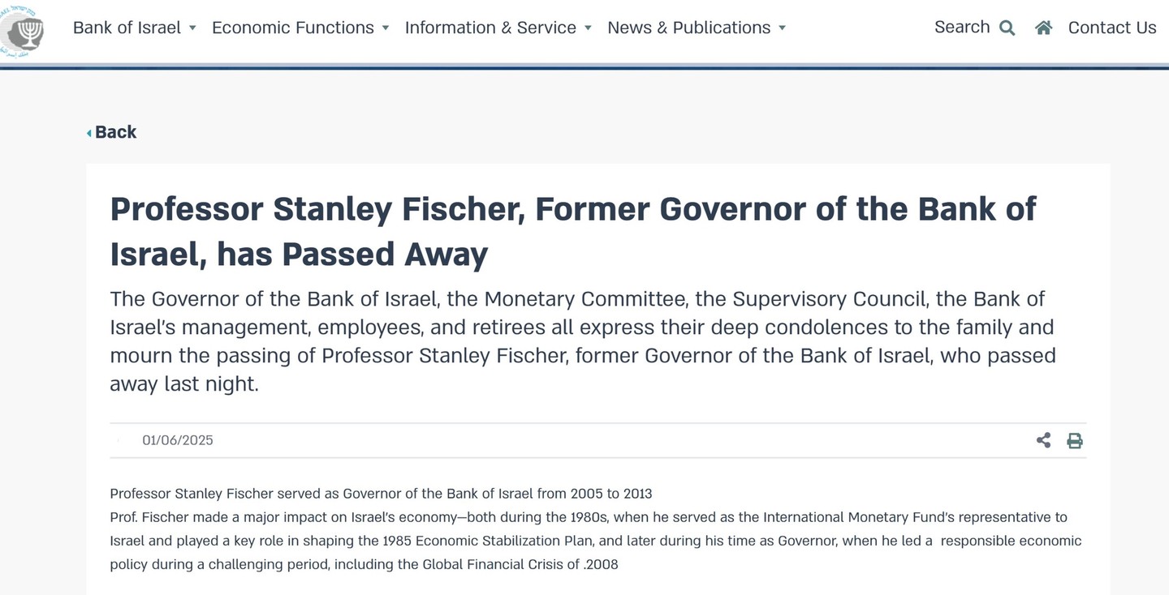1169x595 pixels.
Task: Share the article using the share icon
Action: point(1043,440)
